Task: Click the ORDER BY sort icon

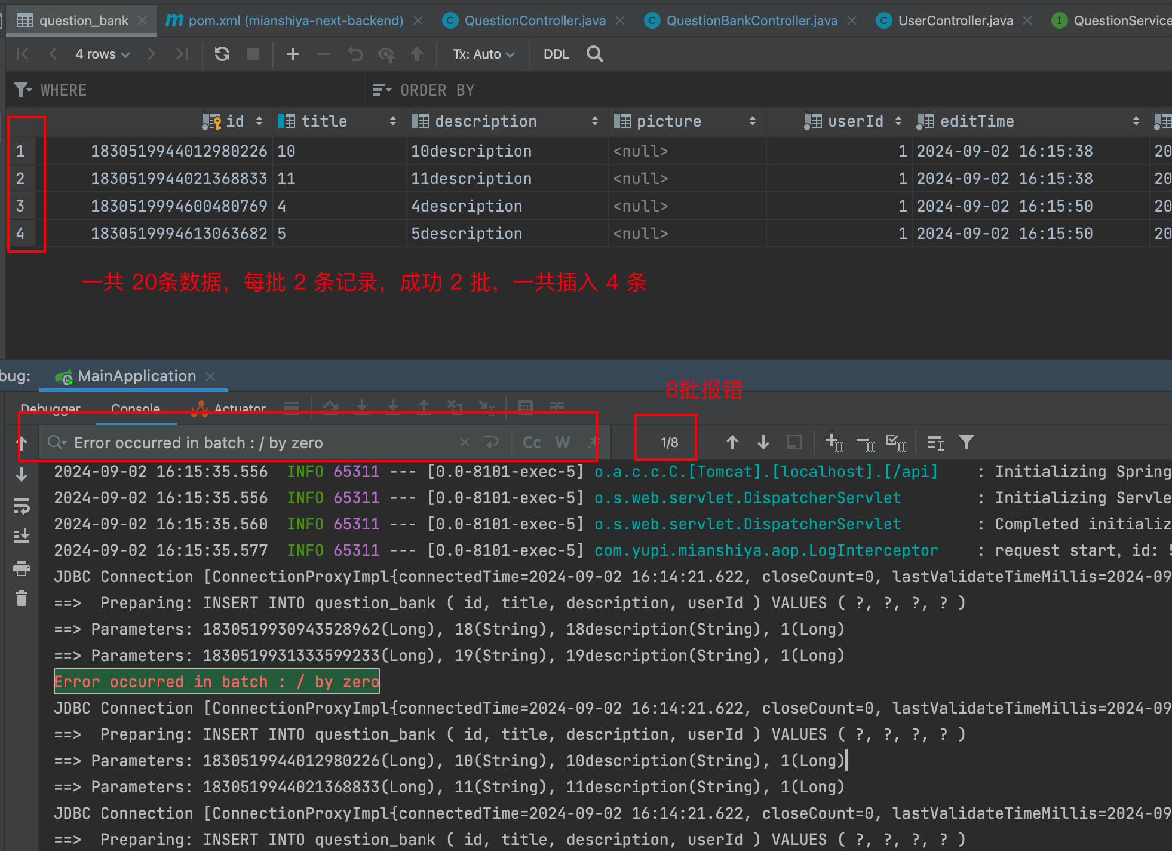Action: pyautogui.click(x=382, y=90)
